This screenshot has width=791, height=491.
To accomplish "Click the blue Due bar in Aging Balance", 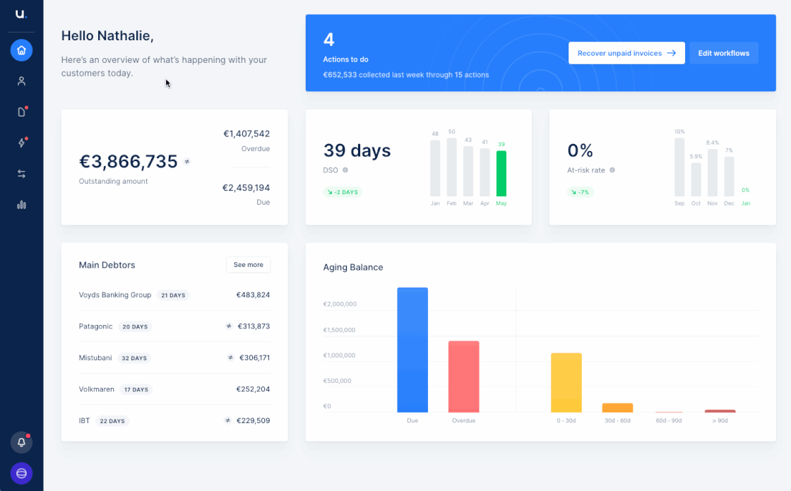I will [x=412, y=350].
